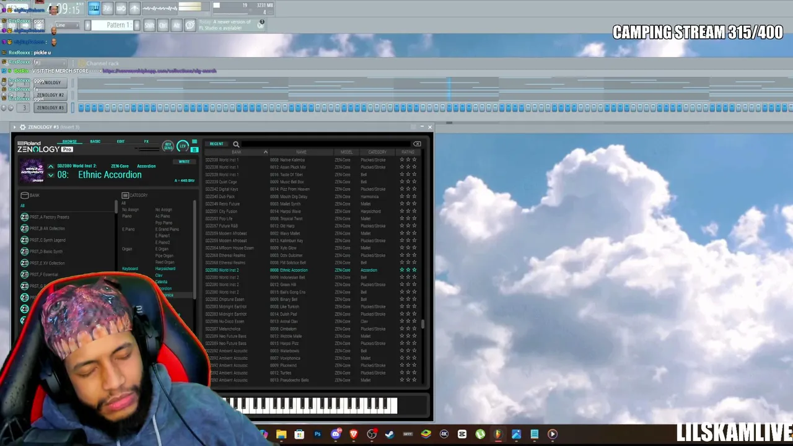The image size is (793, 446).
Task: Sort the list by BANK column header
Action: [x=236, y=152]
